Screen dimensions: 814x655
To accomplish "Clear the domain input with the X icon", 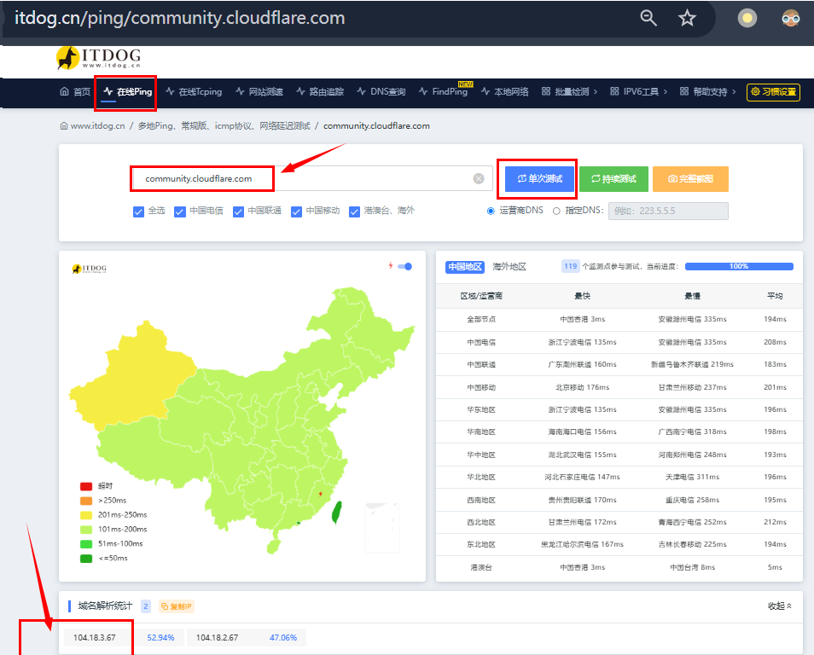I will pos(479,178).
